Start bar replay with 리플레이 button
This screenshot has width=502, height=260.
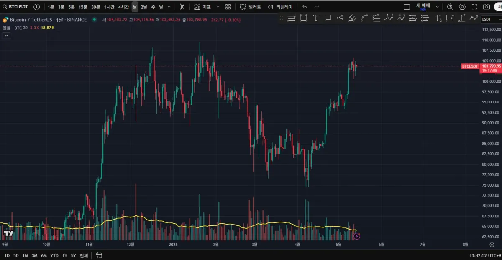pos(280,7)
